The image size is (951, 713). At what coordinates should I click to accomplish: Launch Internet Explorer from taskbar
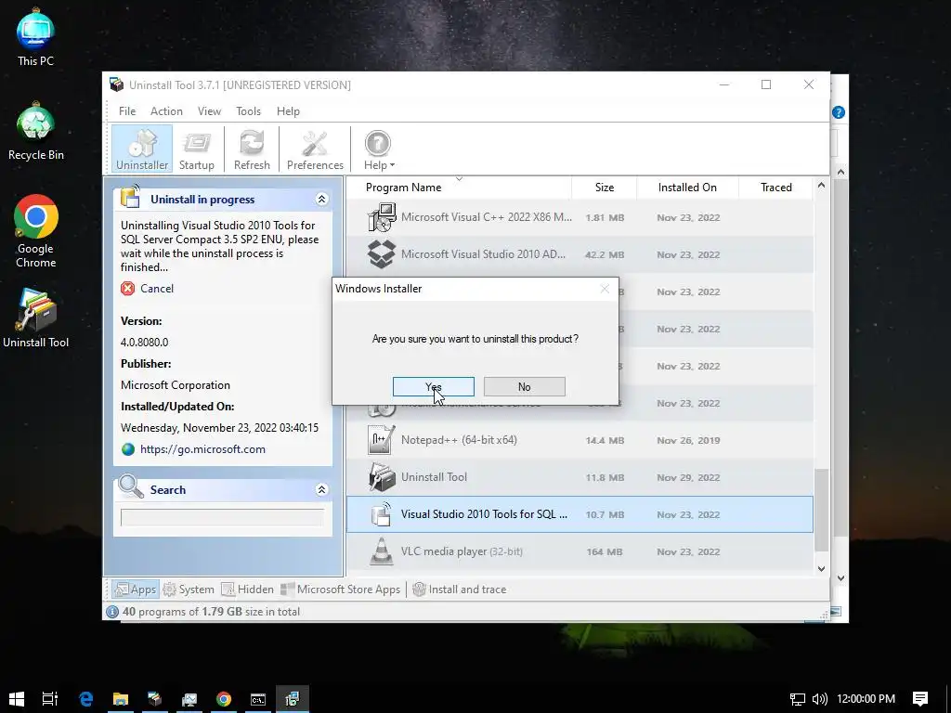(86, 698)
